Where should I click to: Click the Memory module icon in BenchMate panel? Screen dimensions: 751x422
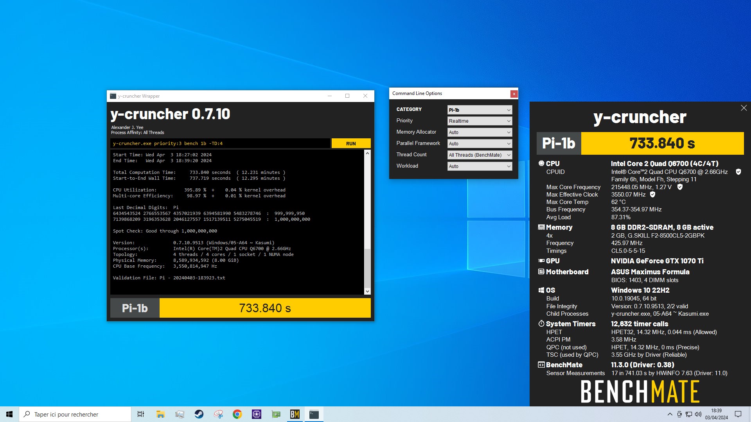click(541, 227)
